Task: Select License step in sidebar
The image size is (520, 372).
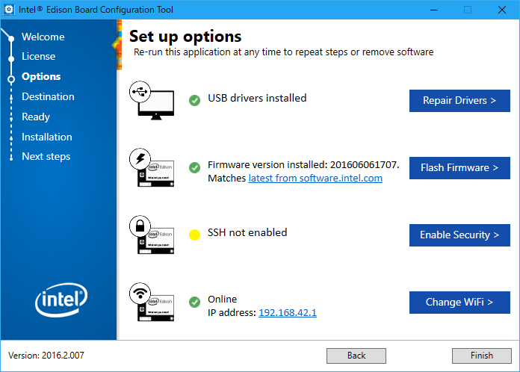Action: (38, 56)
